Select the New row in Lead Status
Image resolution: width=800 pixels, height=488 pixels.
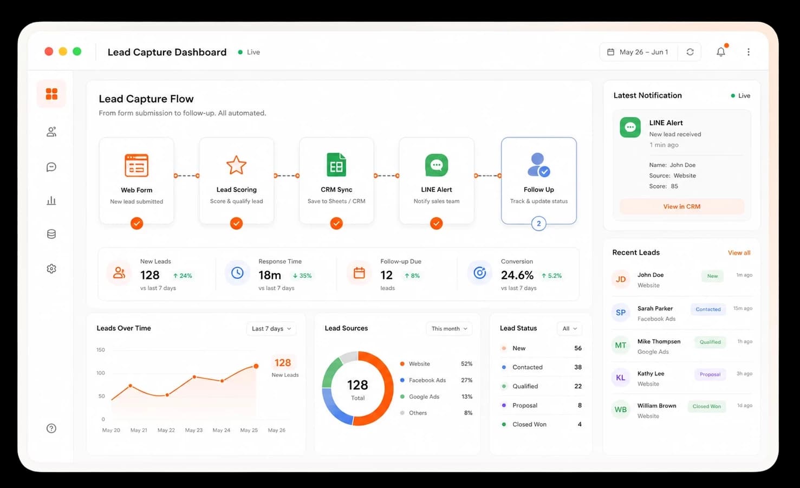pyautogui.click(x=541, y=348)
